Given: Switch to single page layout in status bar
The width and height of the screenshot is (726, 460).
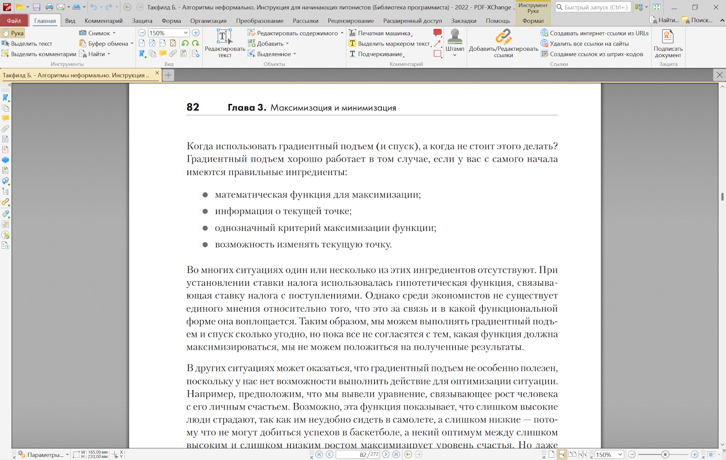Looking at the screenshot, I should click(551, 454).
